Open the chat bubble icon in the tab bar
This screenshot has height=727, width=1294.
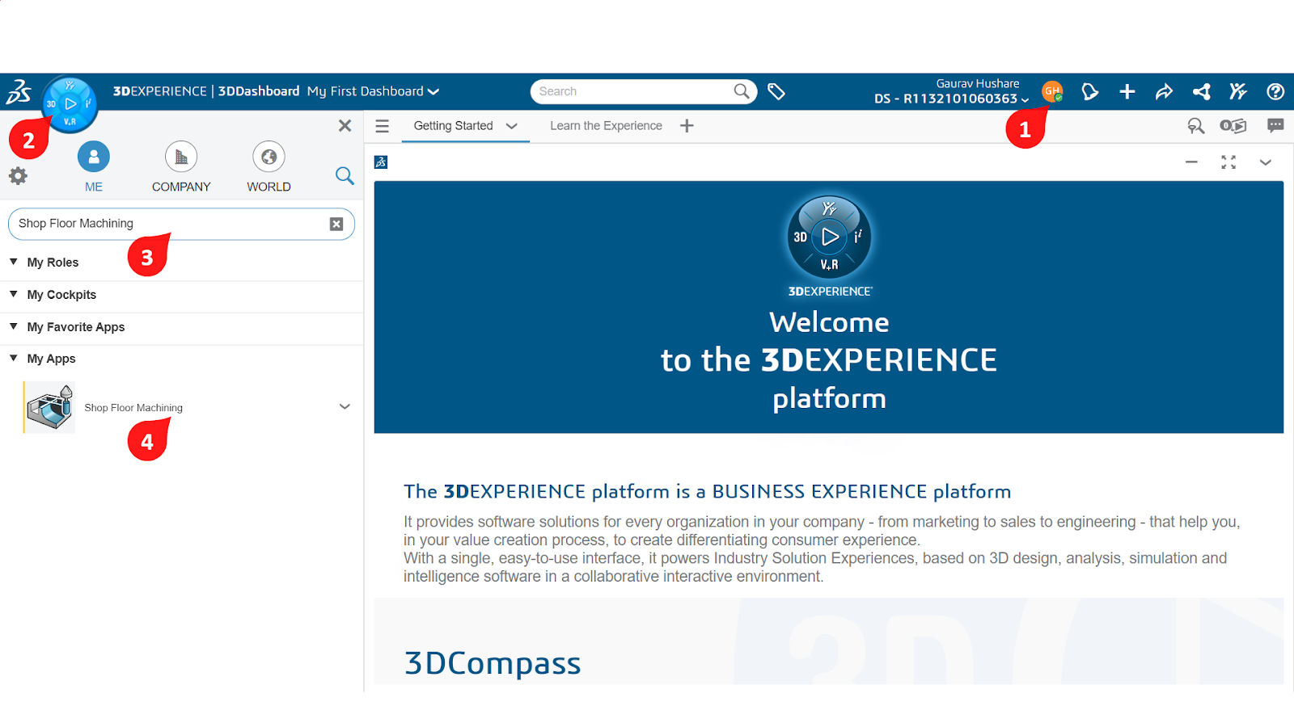[1275, 125]
